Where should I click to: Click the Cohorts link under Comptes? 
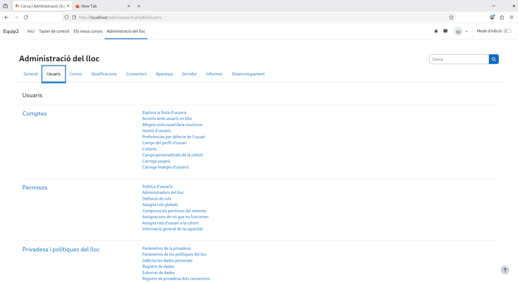coord(149,149)
